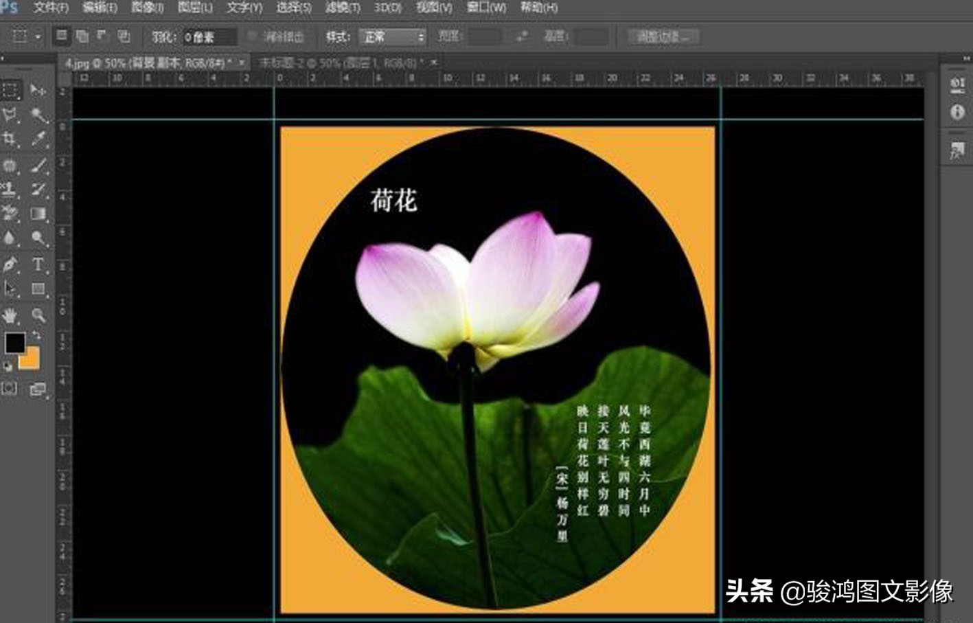Open the 3D menu
The width and height of the screenshot is (973, 623).
pyautogui.click(x=388, y=8)
